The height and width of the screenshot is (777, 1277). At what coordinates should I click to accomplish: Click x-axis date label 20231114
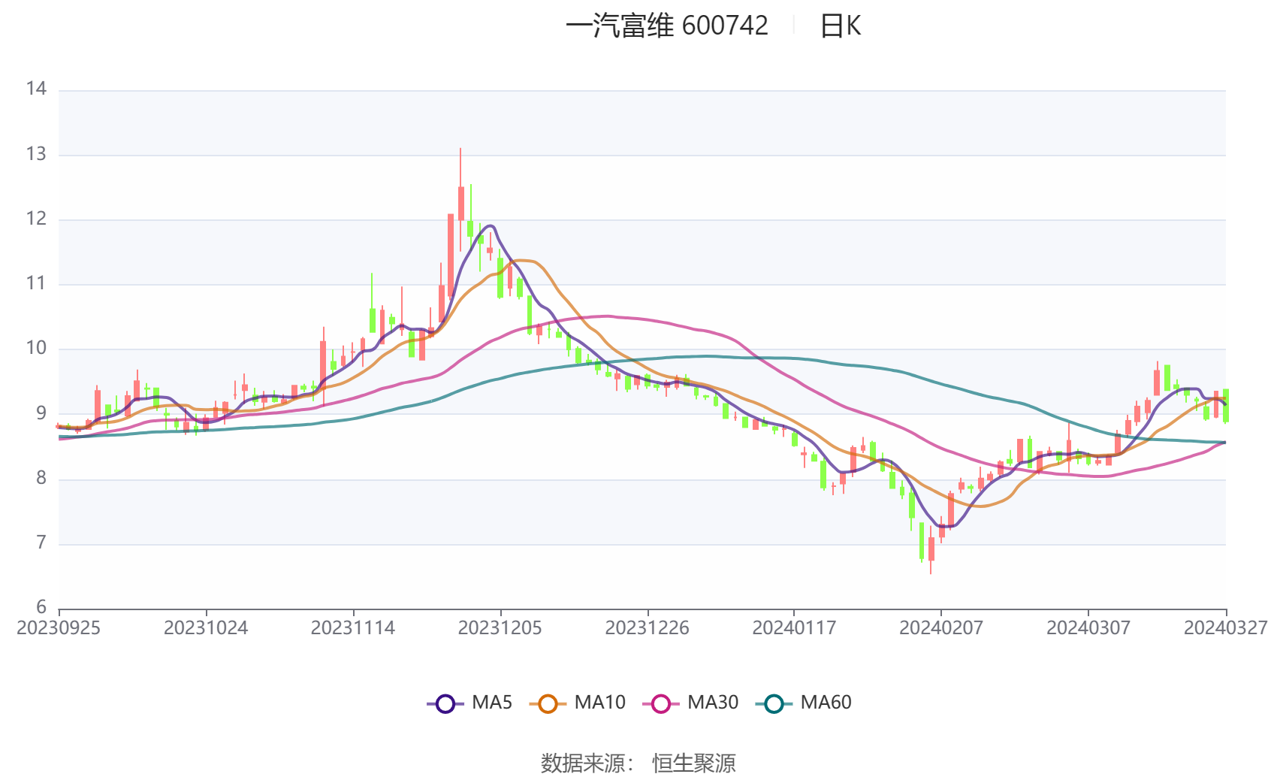[353, 628]
